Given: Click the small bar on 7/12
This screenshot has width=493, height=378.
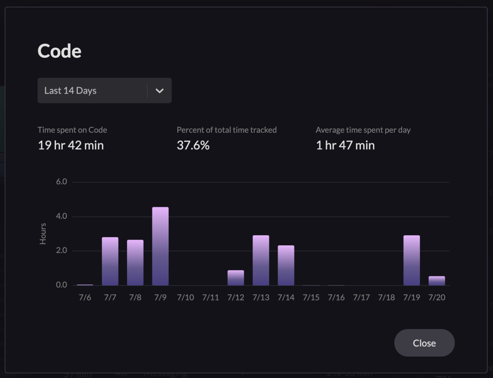Looking at the screenshot, I should (x=236, y=277).
